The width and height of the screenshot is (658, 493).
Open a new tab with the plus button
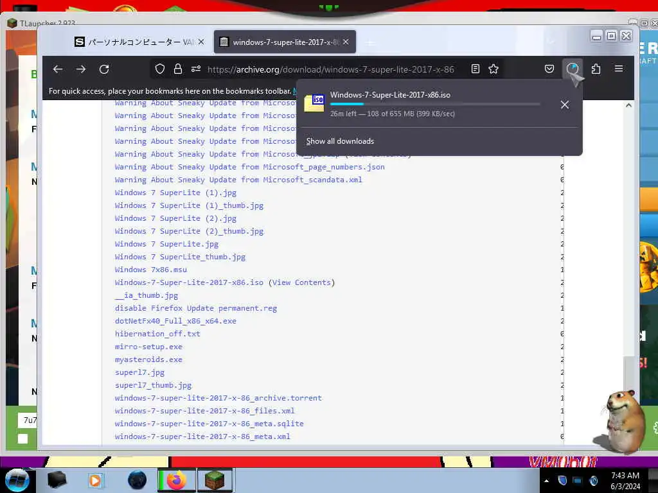pyautogui.click(x=370, y=42)
